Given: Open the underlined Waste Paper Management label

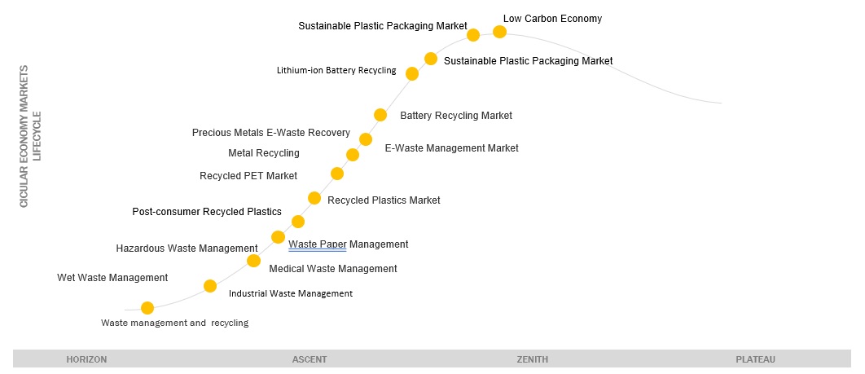Looking at the screenshot, I should click(x=348, y=244).
